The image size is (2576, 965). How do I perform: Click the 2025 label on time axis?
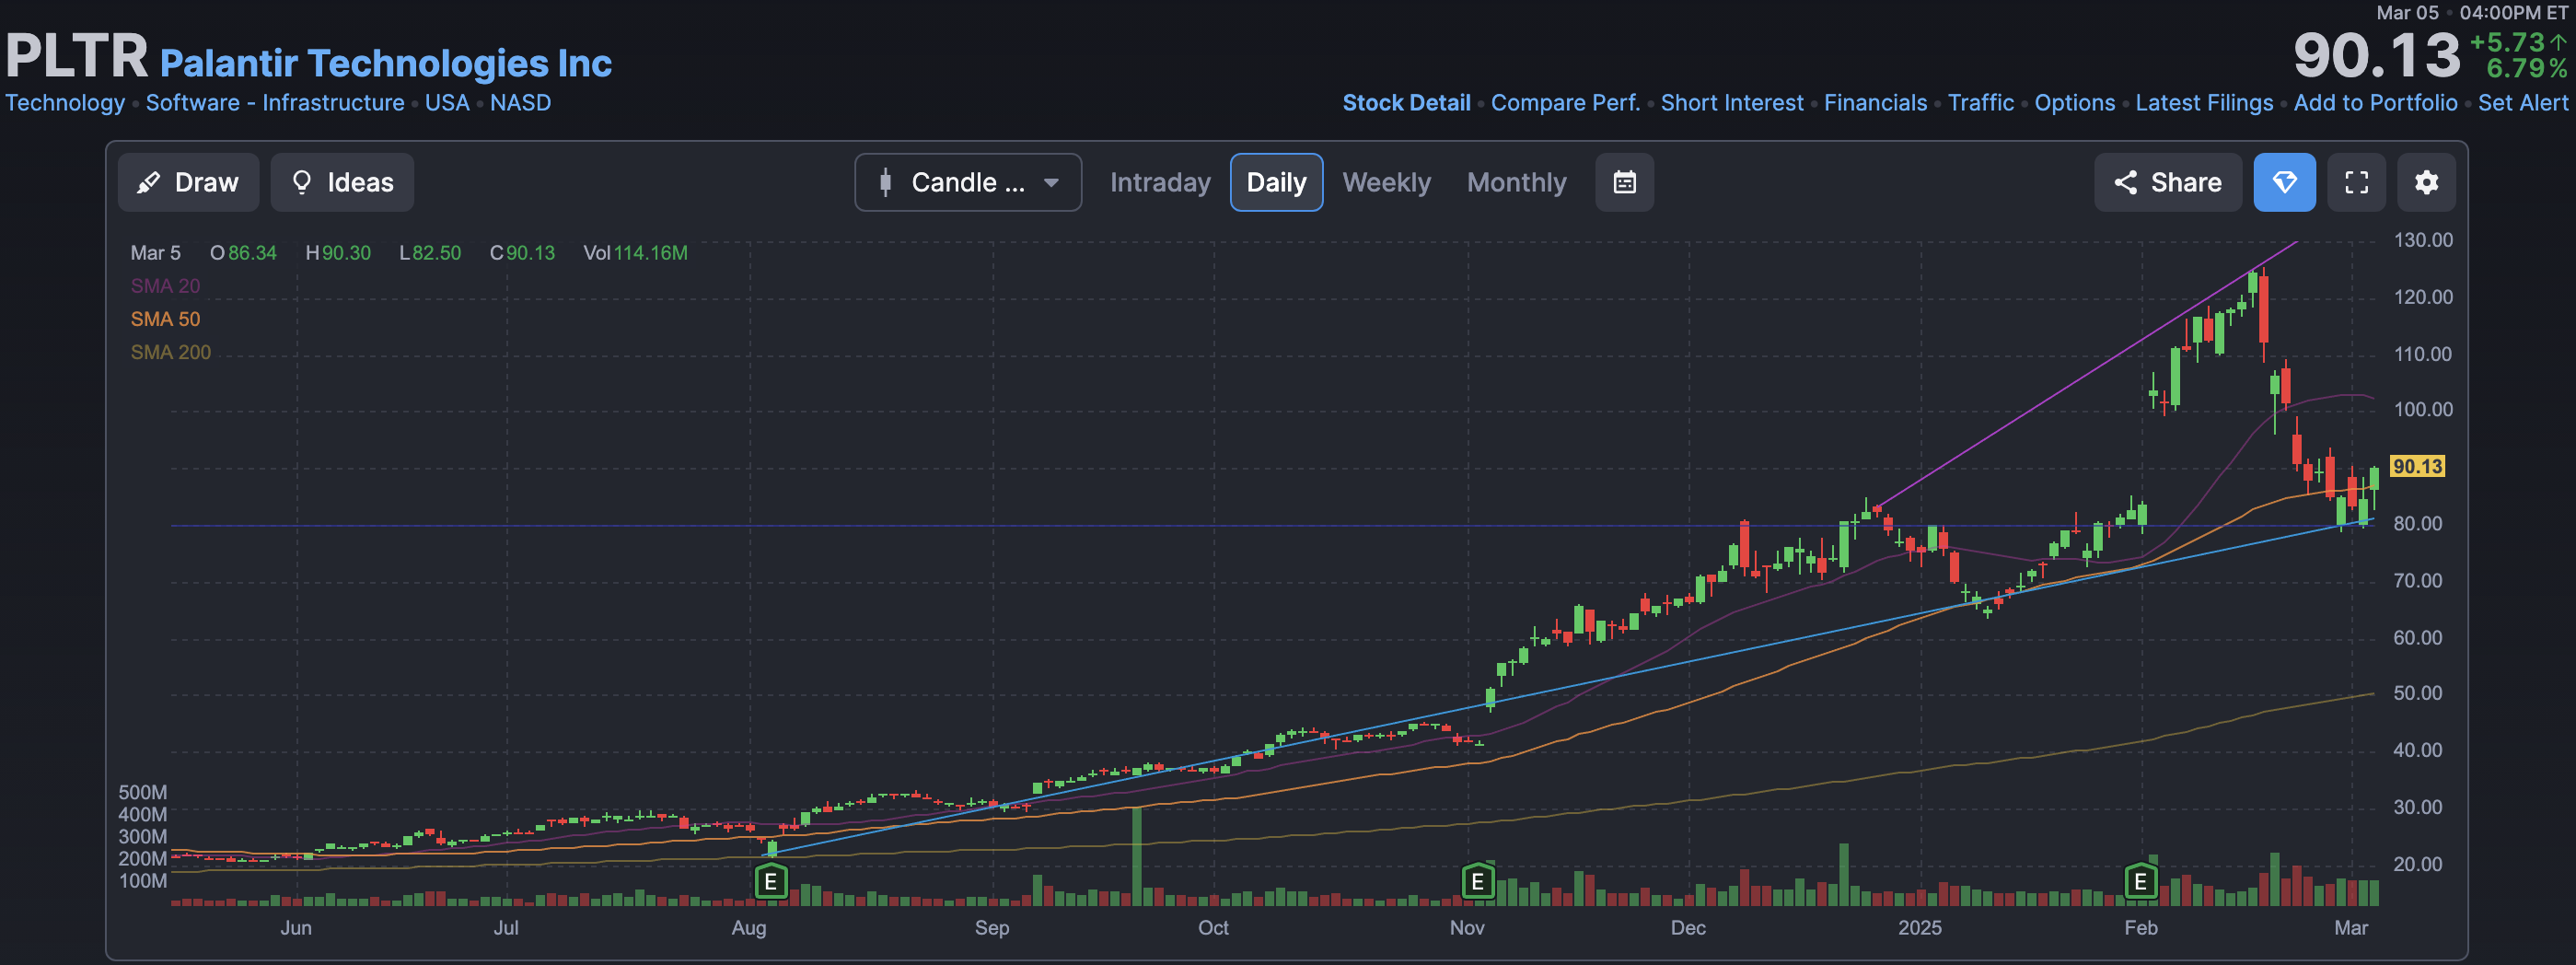point(1920,928)
